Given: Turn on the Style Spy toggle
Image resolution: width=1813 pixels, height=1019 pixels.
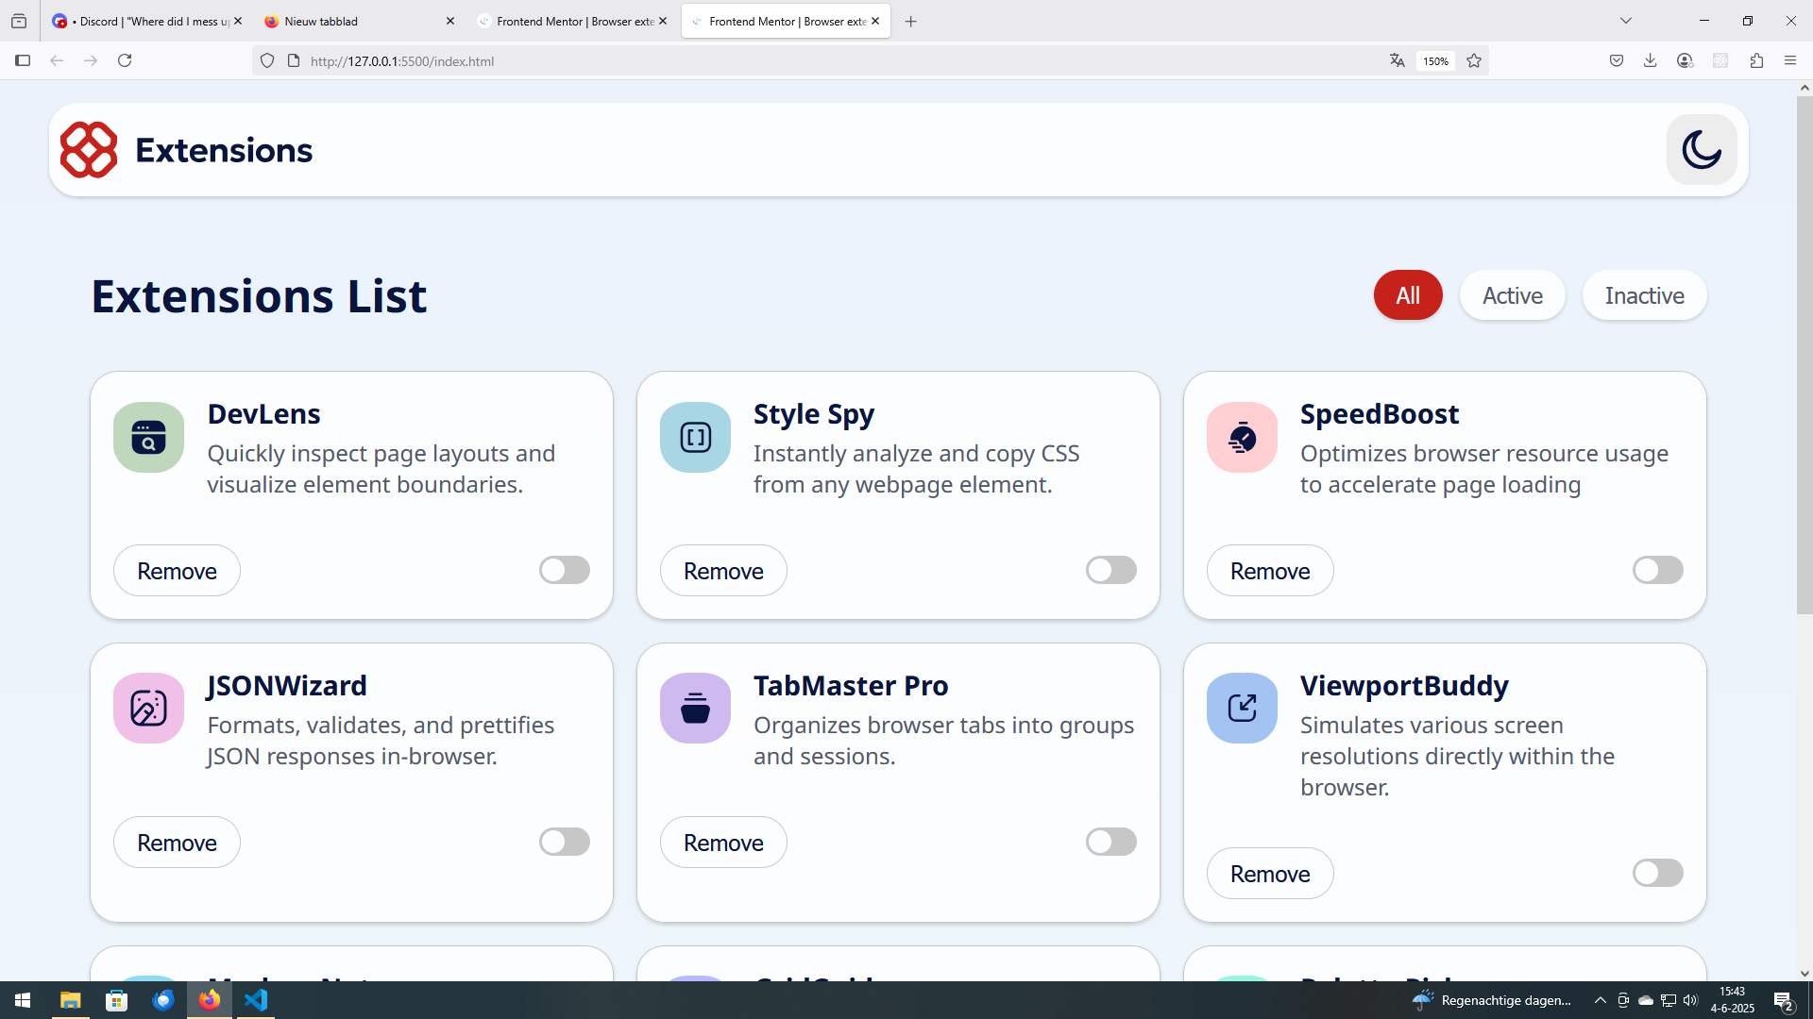Looking at the screenshot, I should pyautogui.click(x=1110, y=570).
